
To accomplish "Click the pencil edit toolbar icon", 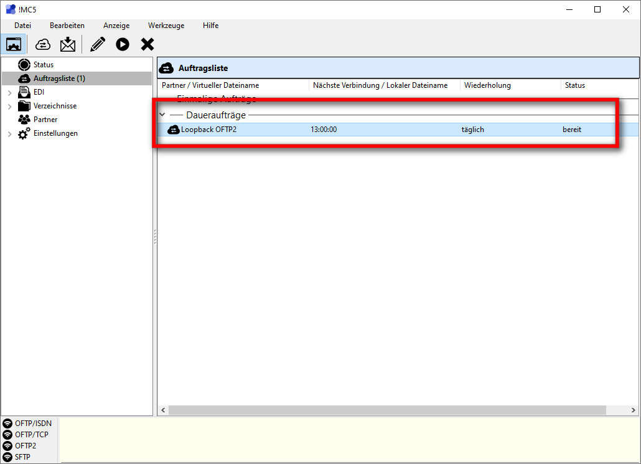I will (x=98, y=44).
